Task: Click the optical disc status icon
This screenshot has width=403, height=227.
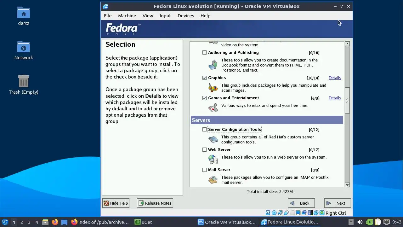Action: coord(274,213)
